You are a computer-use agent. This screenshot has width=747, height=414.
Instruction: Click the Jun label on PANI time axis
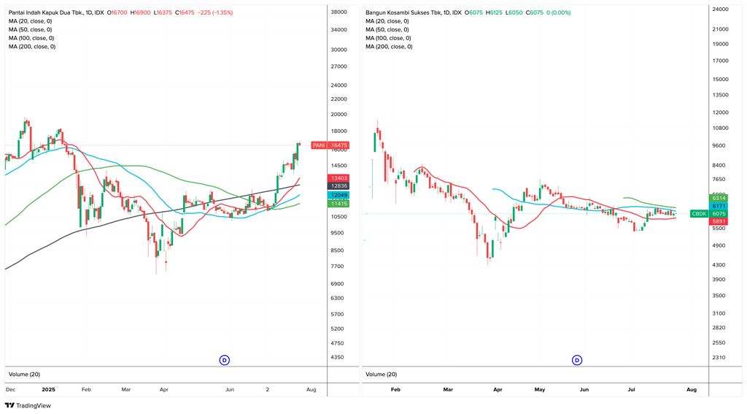pos(230,390)
